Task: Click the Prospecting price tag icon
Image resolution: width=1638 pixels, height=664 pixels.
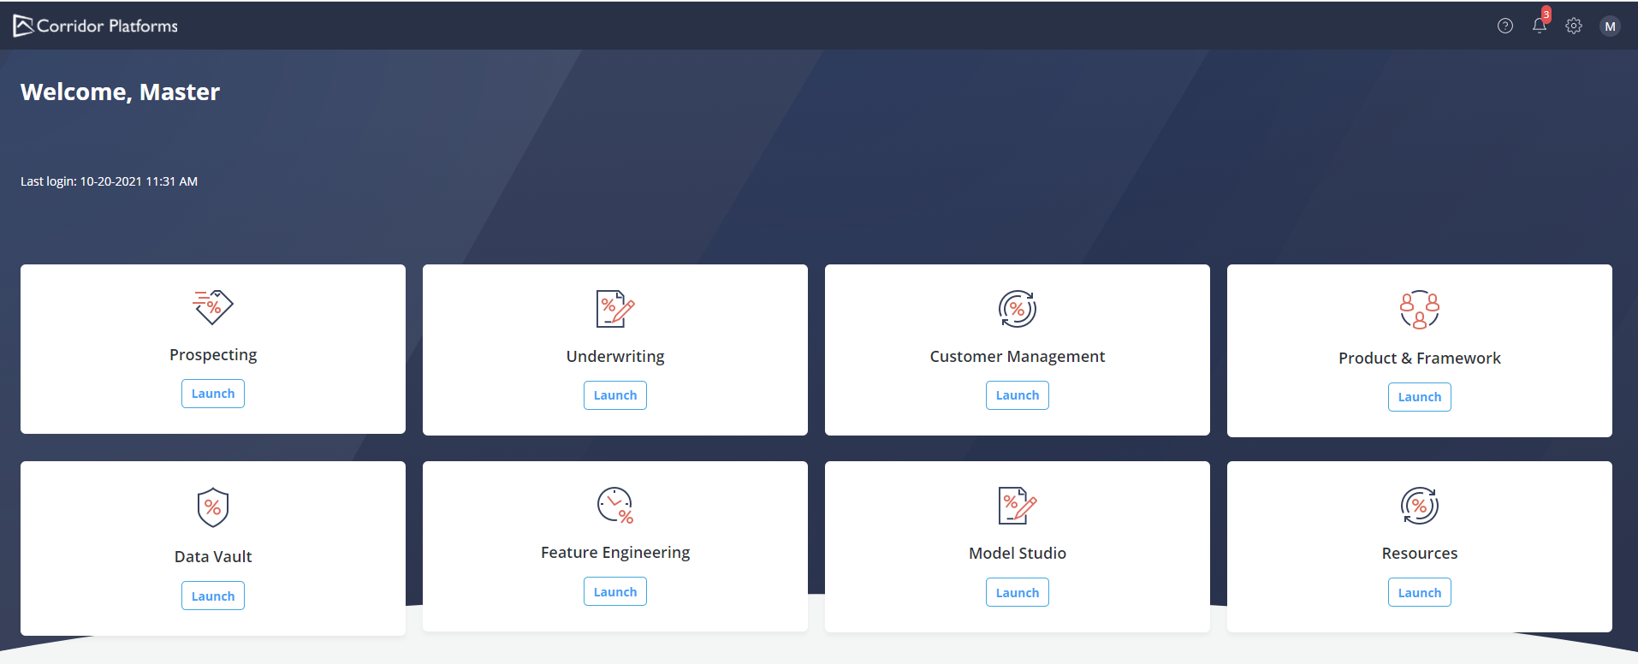Action: pos(213,307)
